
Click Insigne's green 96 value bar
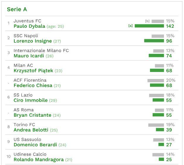[154, 41]
